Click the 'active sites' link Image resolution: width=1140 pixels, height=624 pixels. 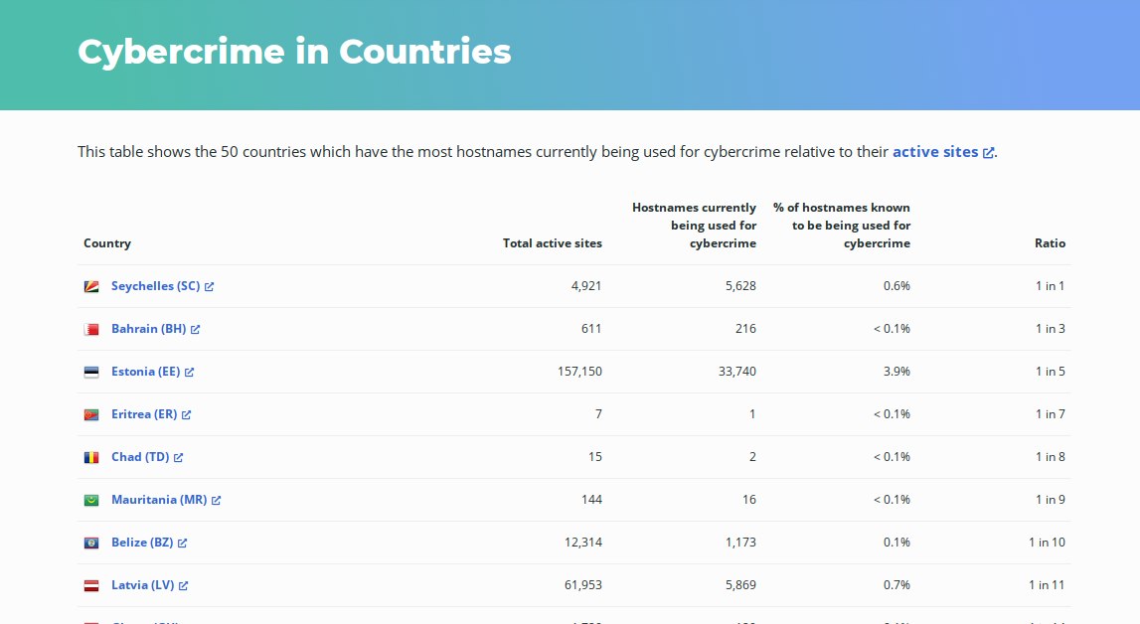[x=935, y=152]
